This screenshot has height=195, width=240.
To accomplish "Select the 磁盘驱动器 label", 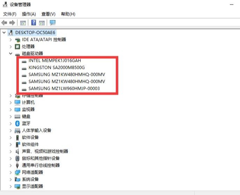I will [x=32, y=53].
